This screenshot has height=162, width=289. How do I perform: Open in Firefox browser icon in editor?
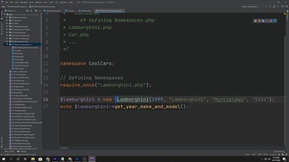point(259,21)
